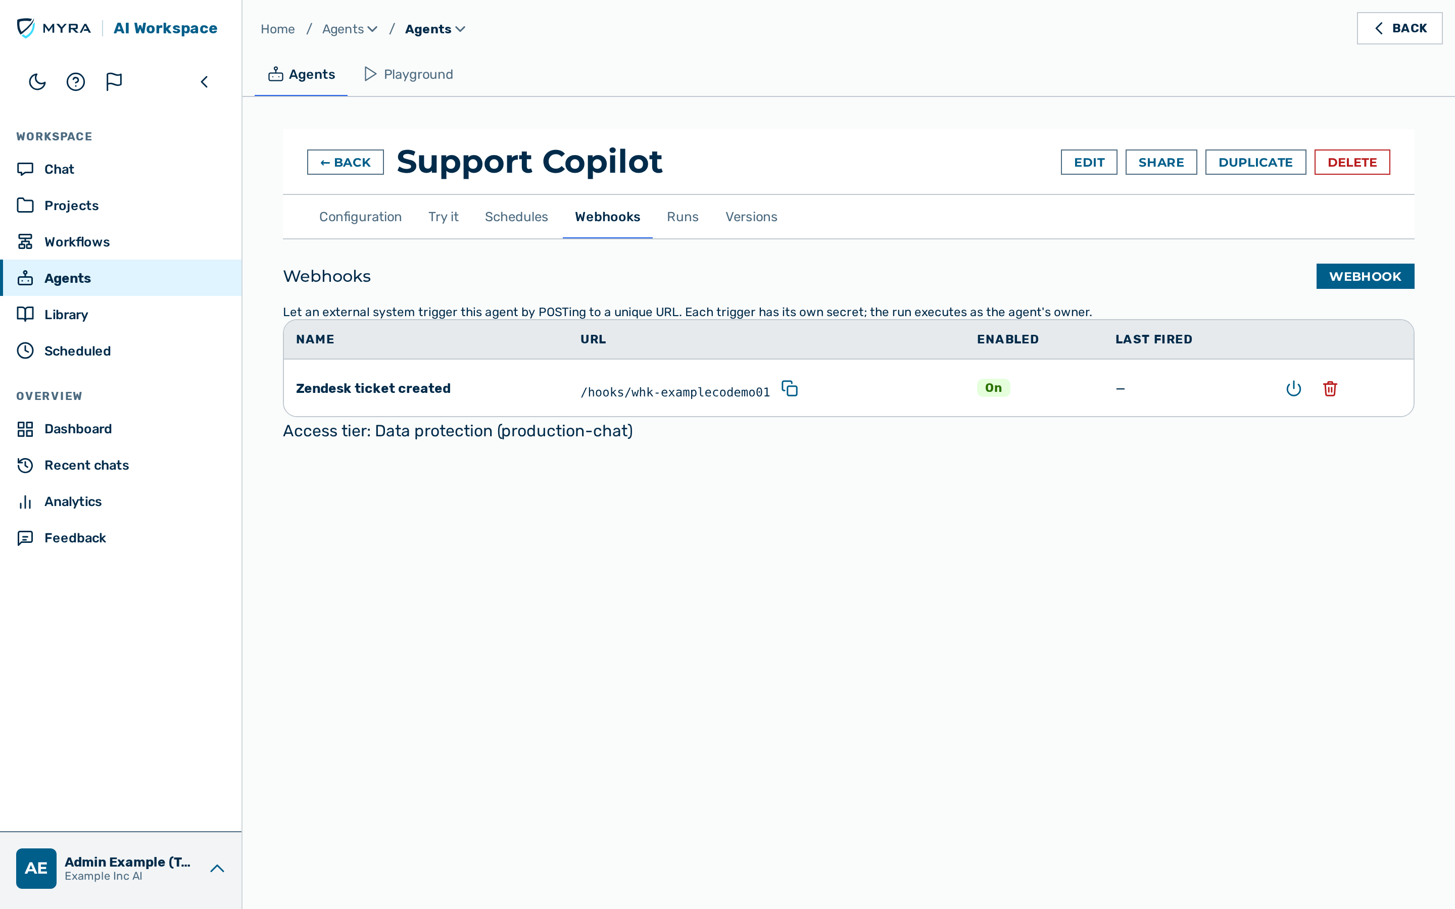Click the EDIT button
Screen dimensions: 1455x909
click(1089, 162)
